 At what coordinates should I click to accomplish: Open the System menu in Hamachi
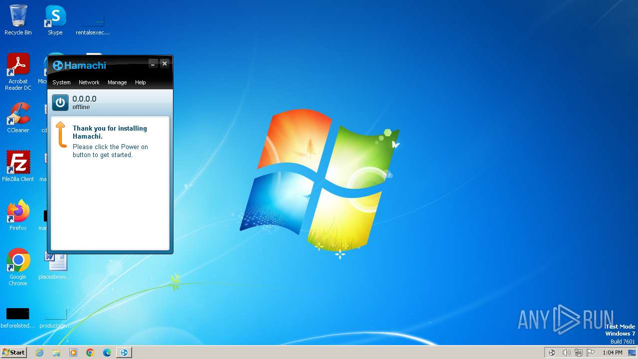pos(61,82)
